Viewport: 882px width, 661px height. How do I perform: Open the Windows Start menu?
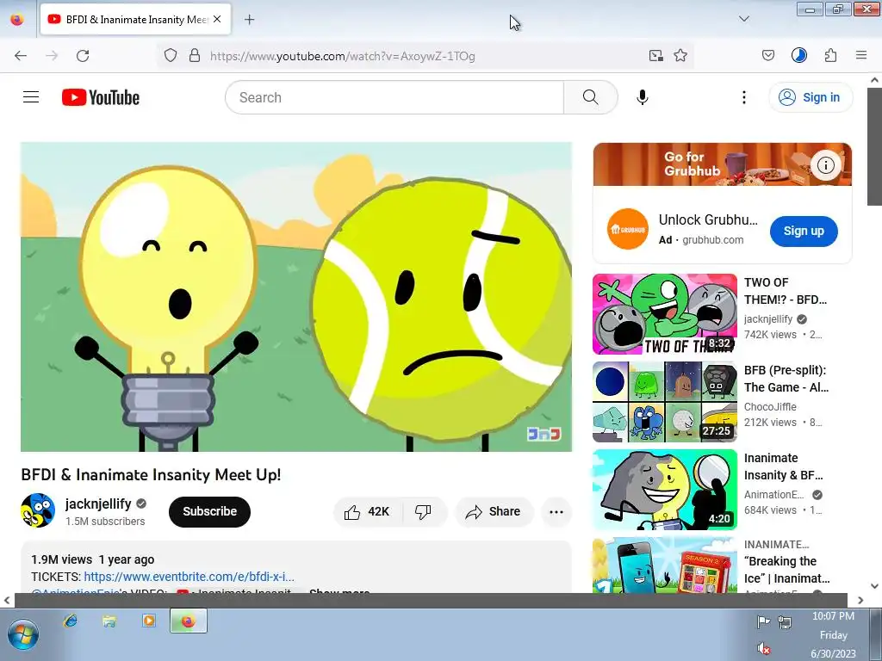(x=22, y=634)
